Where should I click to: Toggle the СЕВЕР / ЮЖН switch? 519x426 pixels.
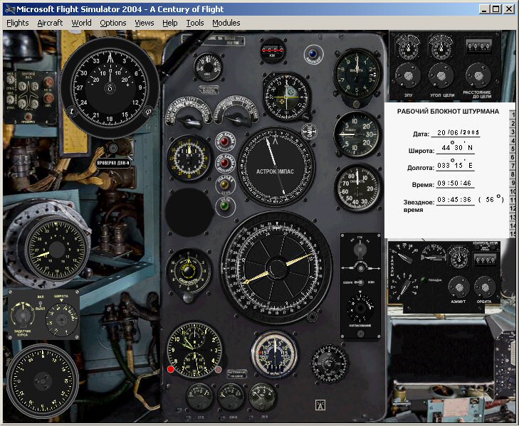click(360, 282)
